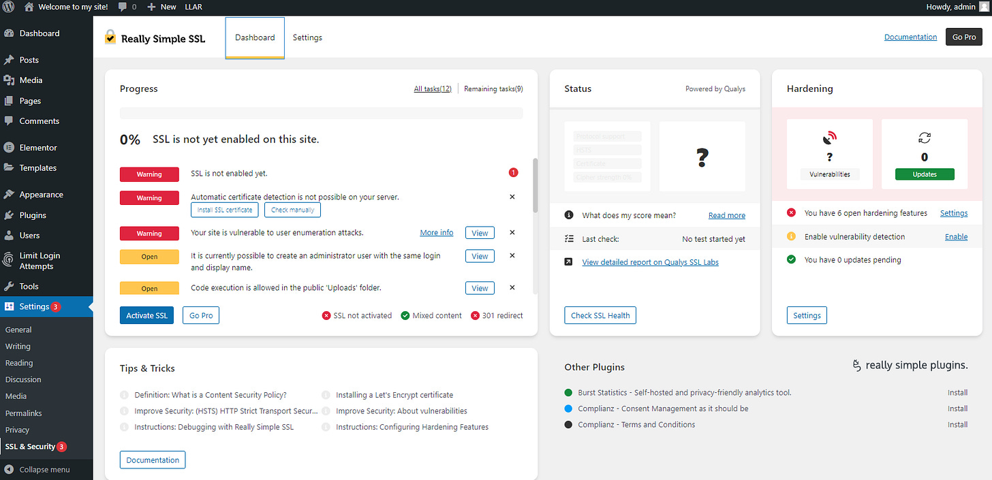Open More info link for user enumeration
This screenshot has width=992, height=480.
coord(437,233)
